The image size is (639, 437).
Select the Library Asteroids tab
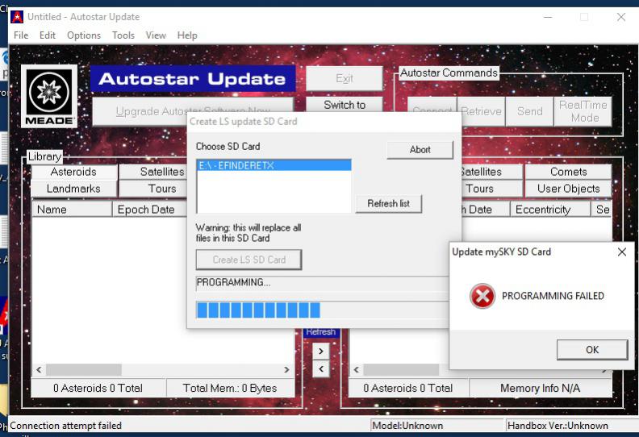73,172
